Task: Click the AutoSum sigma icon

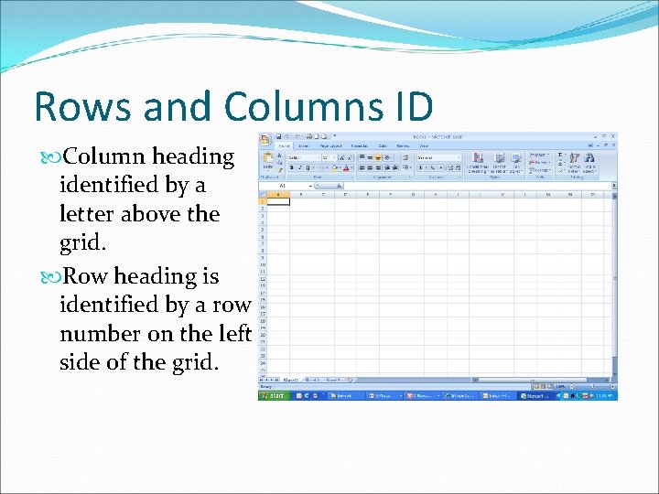Action: 560,155
